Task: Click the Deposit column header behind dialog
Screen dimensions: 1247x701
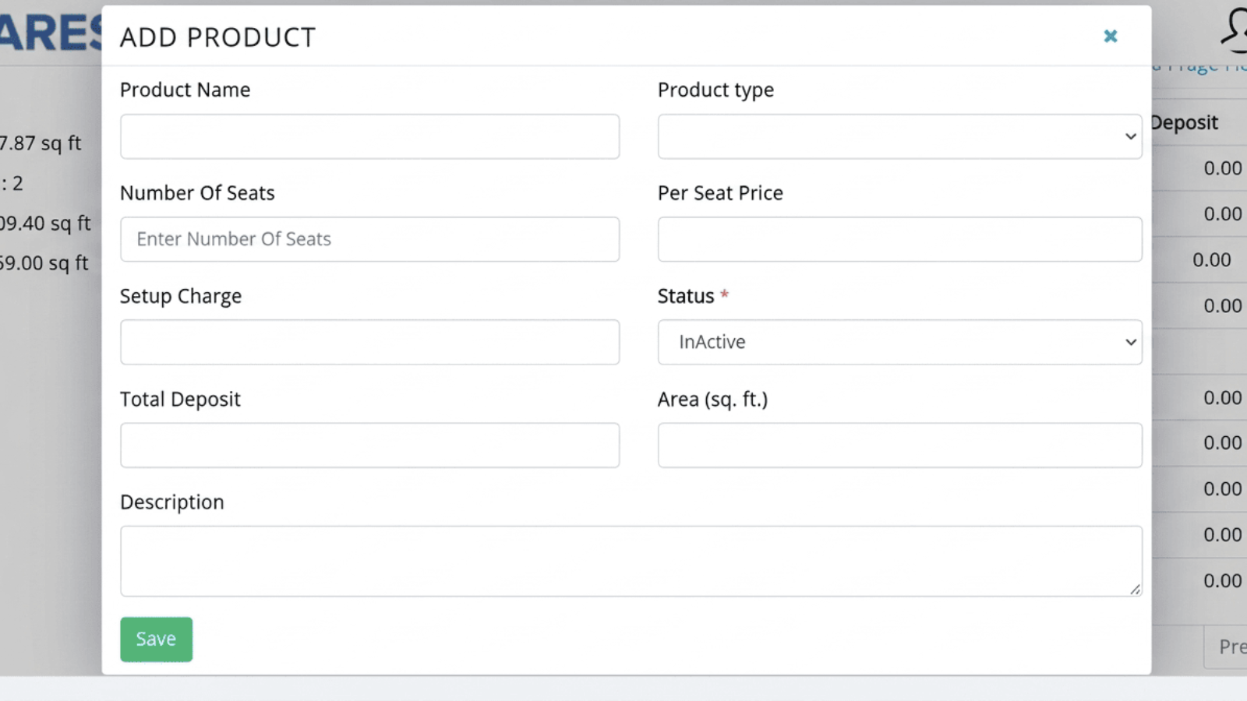Action: [x=1184, y=122]
